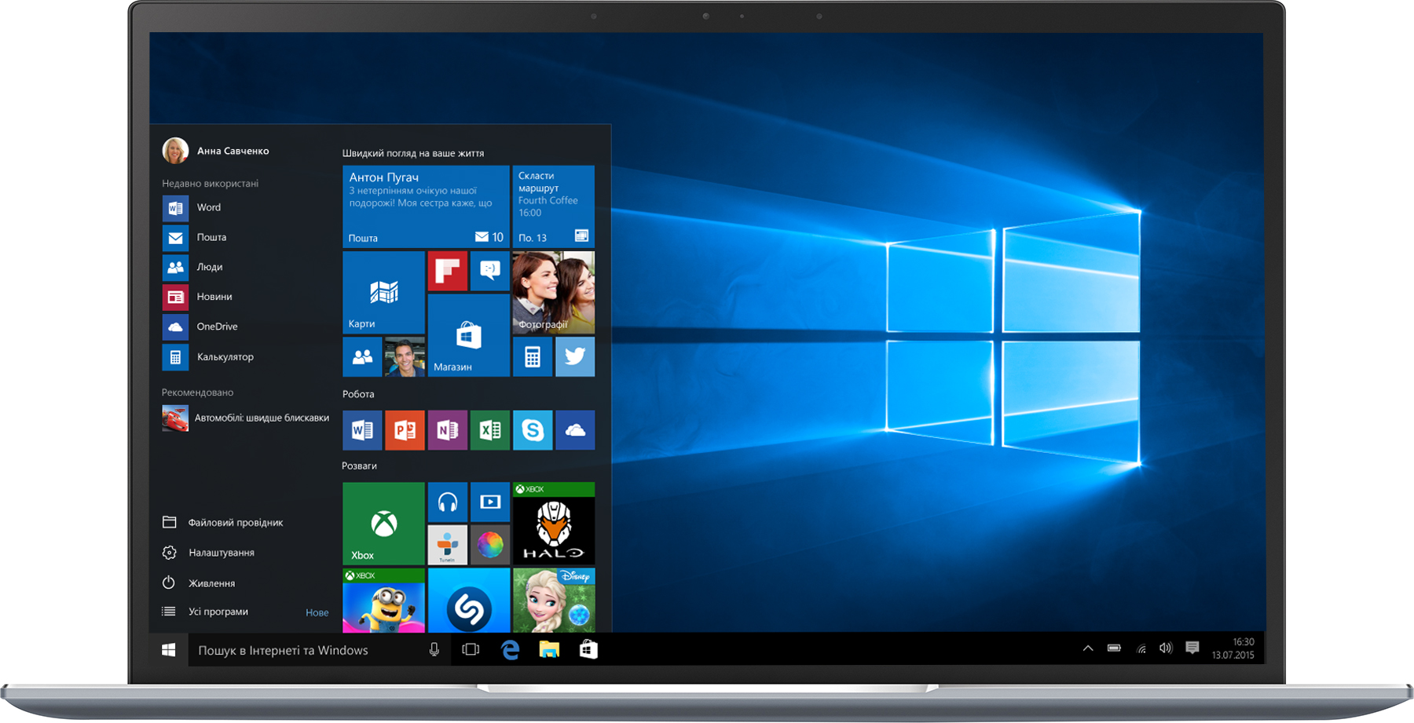
Task: Click the volume speaker icon in tray
Action: 1166,648
